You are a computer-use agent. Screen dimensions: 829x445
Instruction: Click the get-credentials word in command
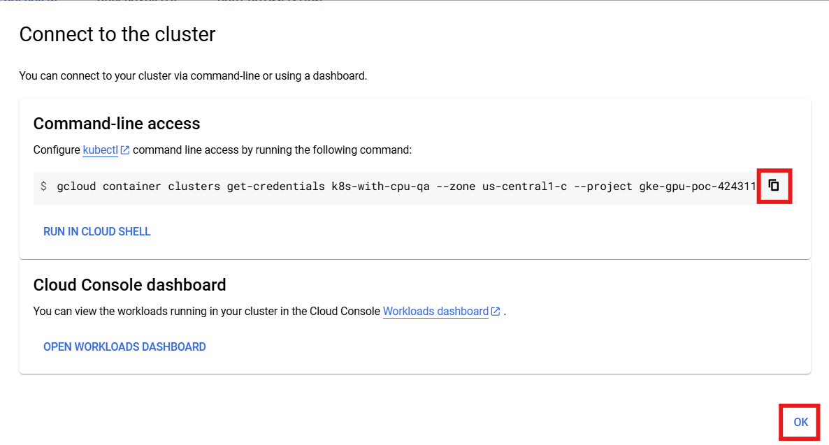pos(276,187)
